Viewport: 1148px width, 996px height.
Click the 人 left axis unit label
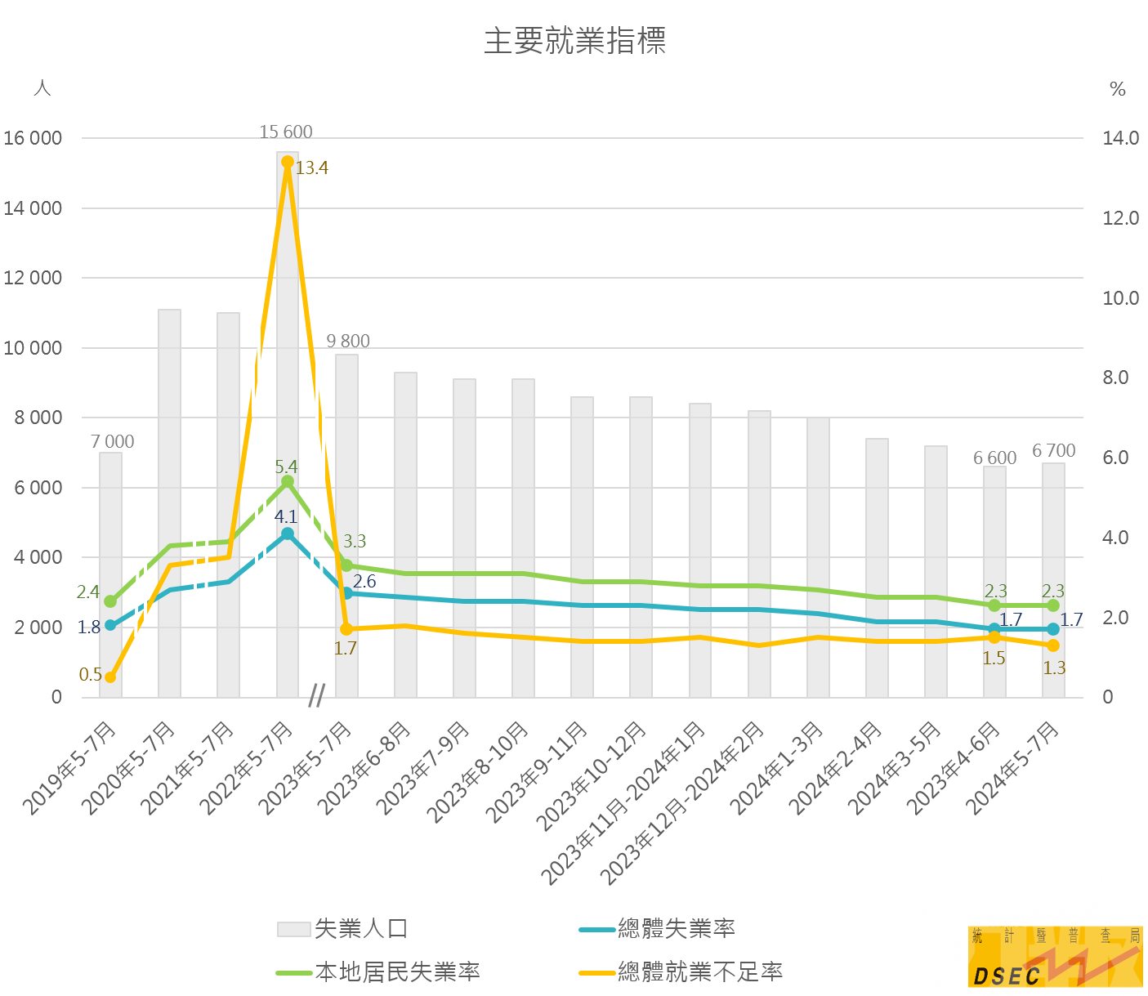click(42, 87)
